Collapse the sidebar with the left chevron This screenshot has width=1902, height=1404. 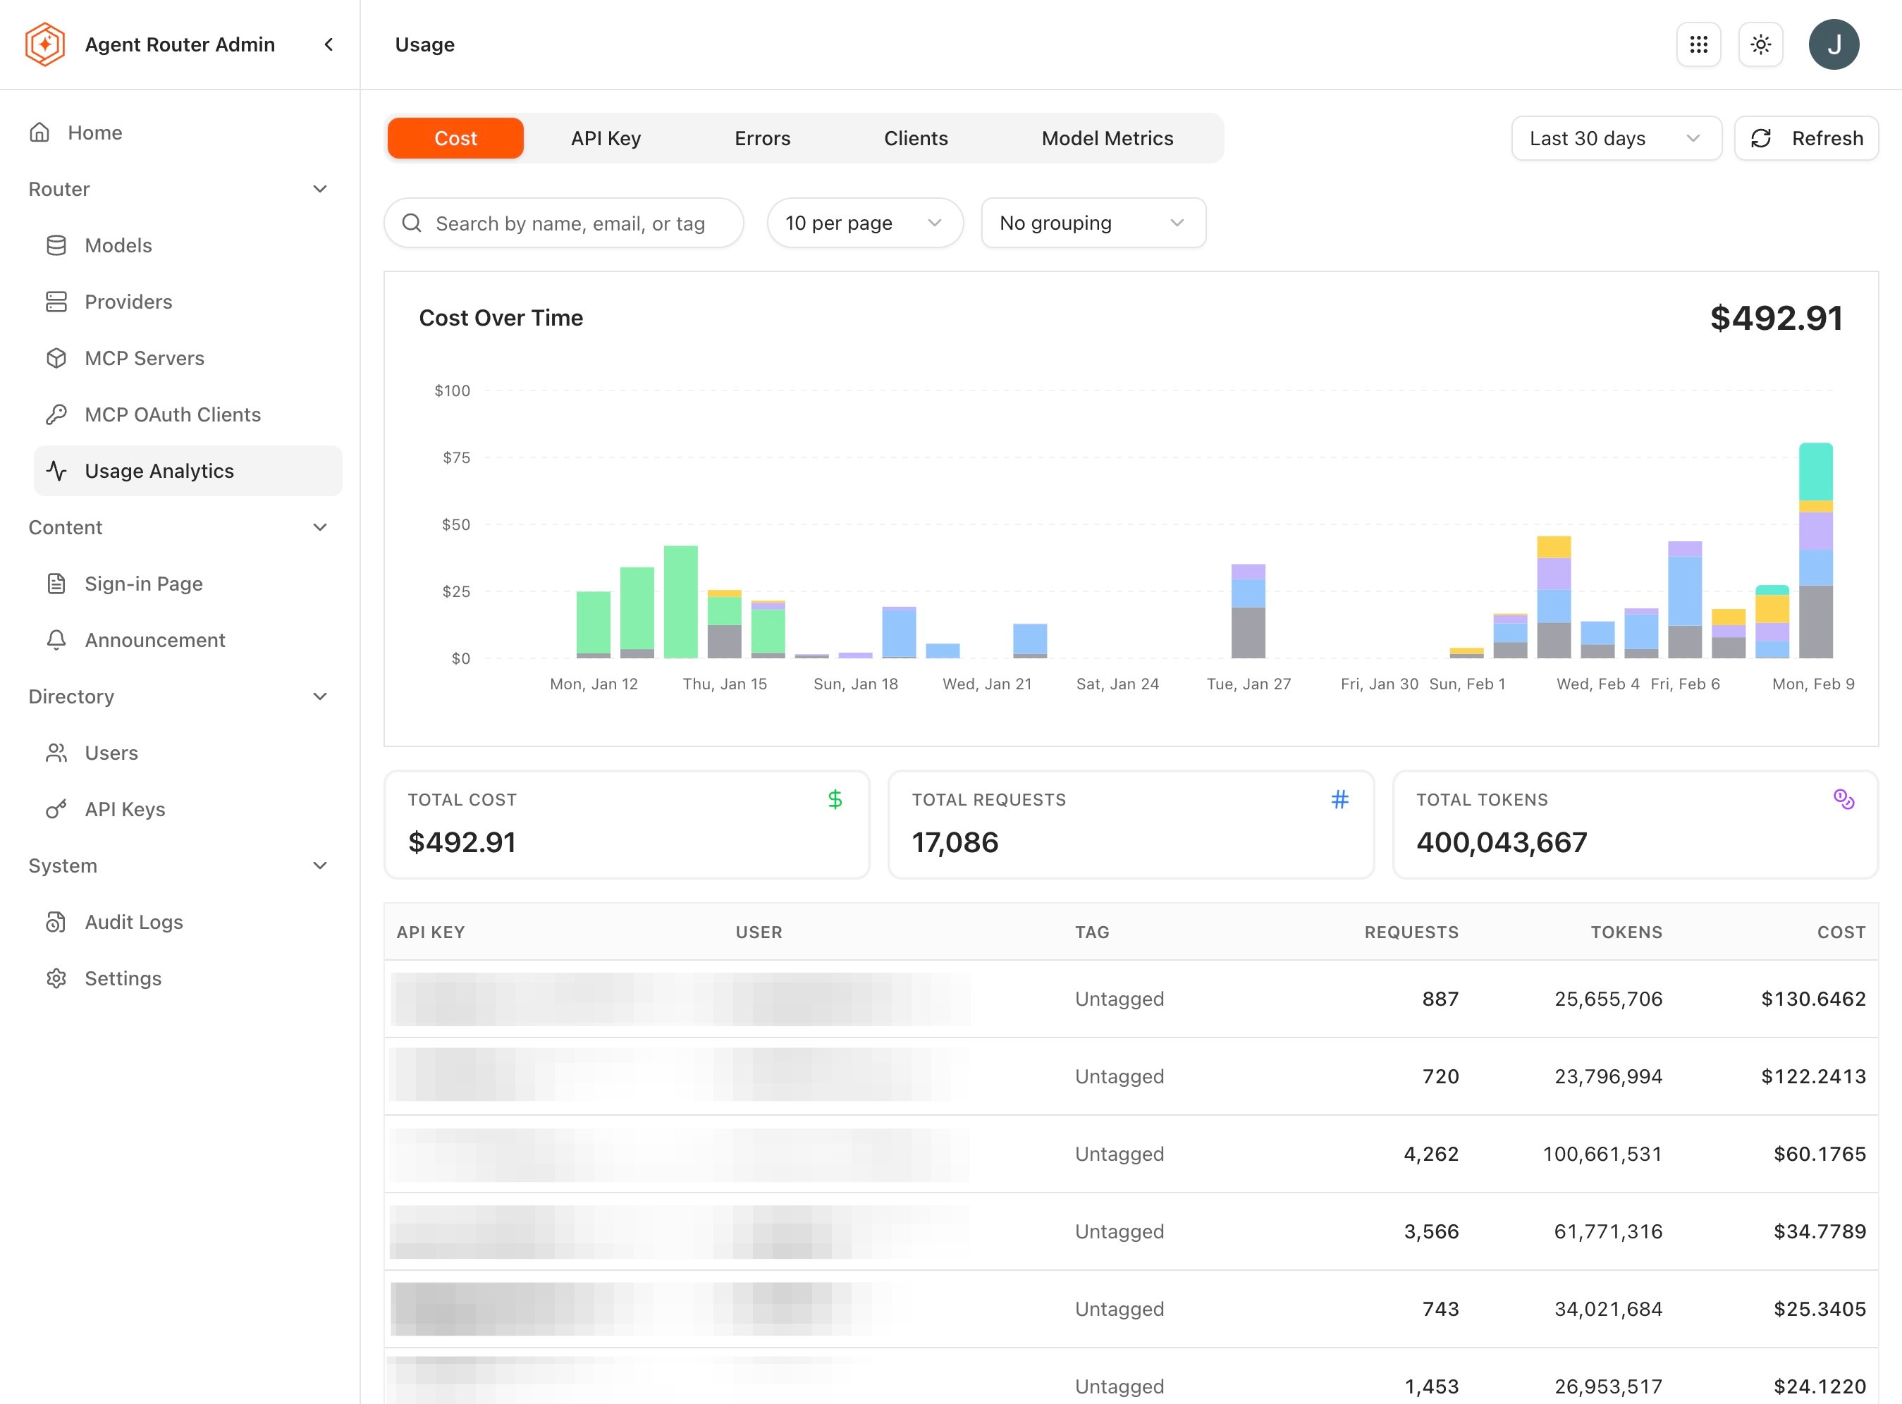(x=329, y=44)
